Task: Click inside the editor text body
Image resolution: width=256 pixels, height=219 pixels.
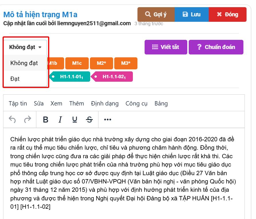Action: [x=123, y=172]
